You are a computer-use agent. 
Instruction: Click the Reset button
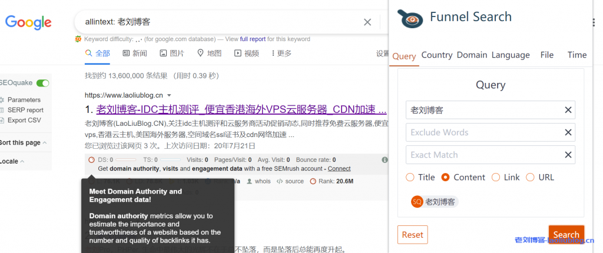[x=412, y=234]
